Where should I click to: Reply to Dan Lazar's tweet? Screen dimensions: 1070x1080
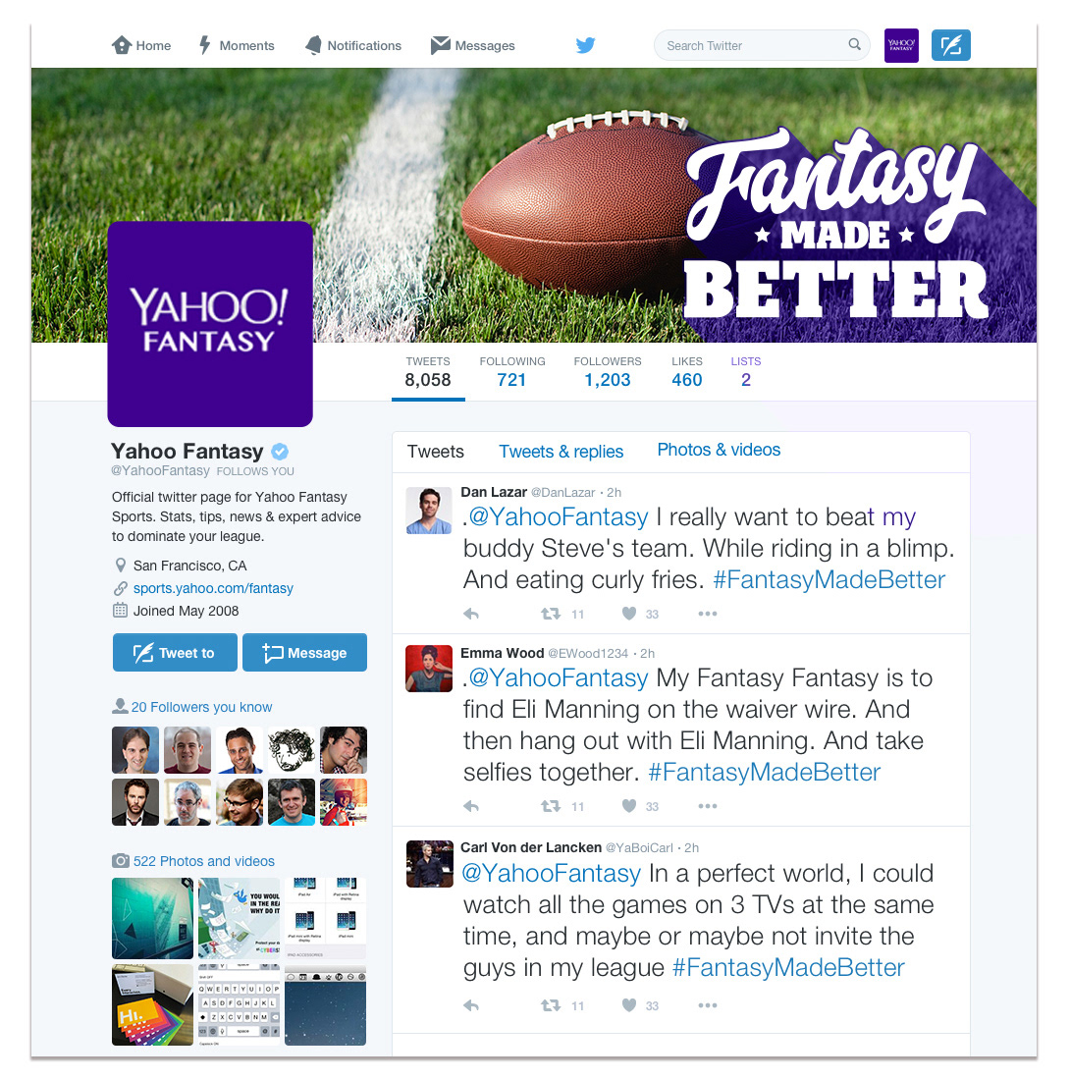tap(471, 614)
